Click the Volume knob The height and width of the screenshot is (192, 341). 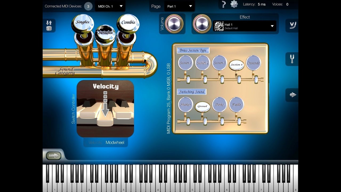(174, 24)
